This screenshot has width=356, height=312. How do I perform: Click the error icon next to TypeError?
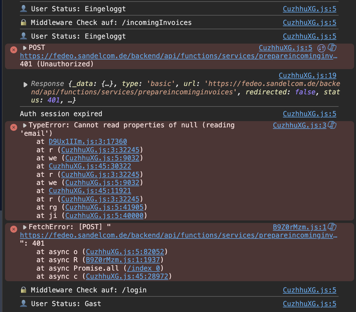coord(14,127)
